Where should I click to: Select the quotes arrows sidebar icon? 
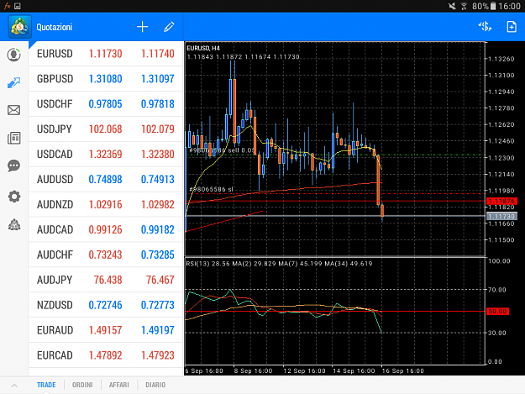13,82
